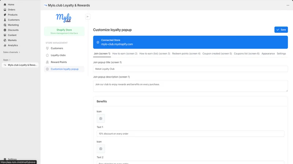Save the loyalty popup changes

(x=281, y=30)
